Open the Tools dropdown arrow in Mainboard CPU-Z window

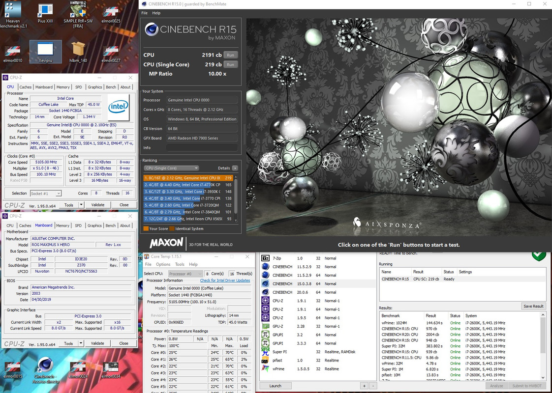coord(81,343)
